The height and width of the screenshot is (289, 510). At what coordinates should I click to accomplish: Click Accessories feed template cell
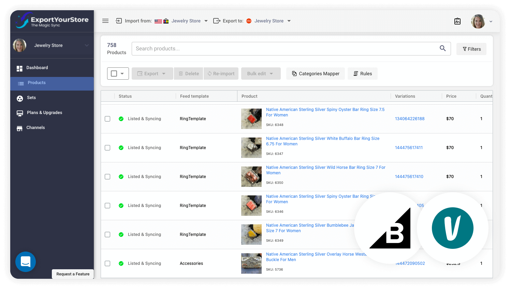coord(191,263)
